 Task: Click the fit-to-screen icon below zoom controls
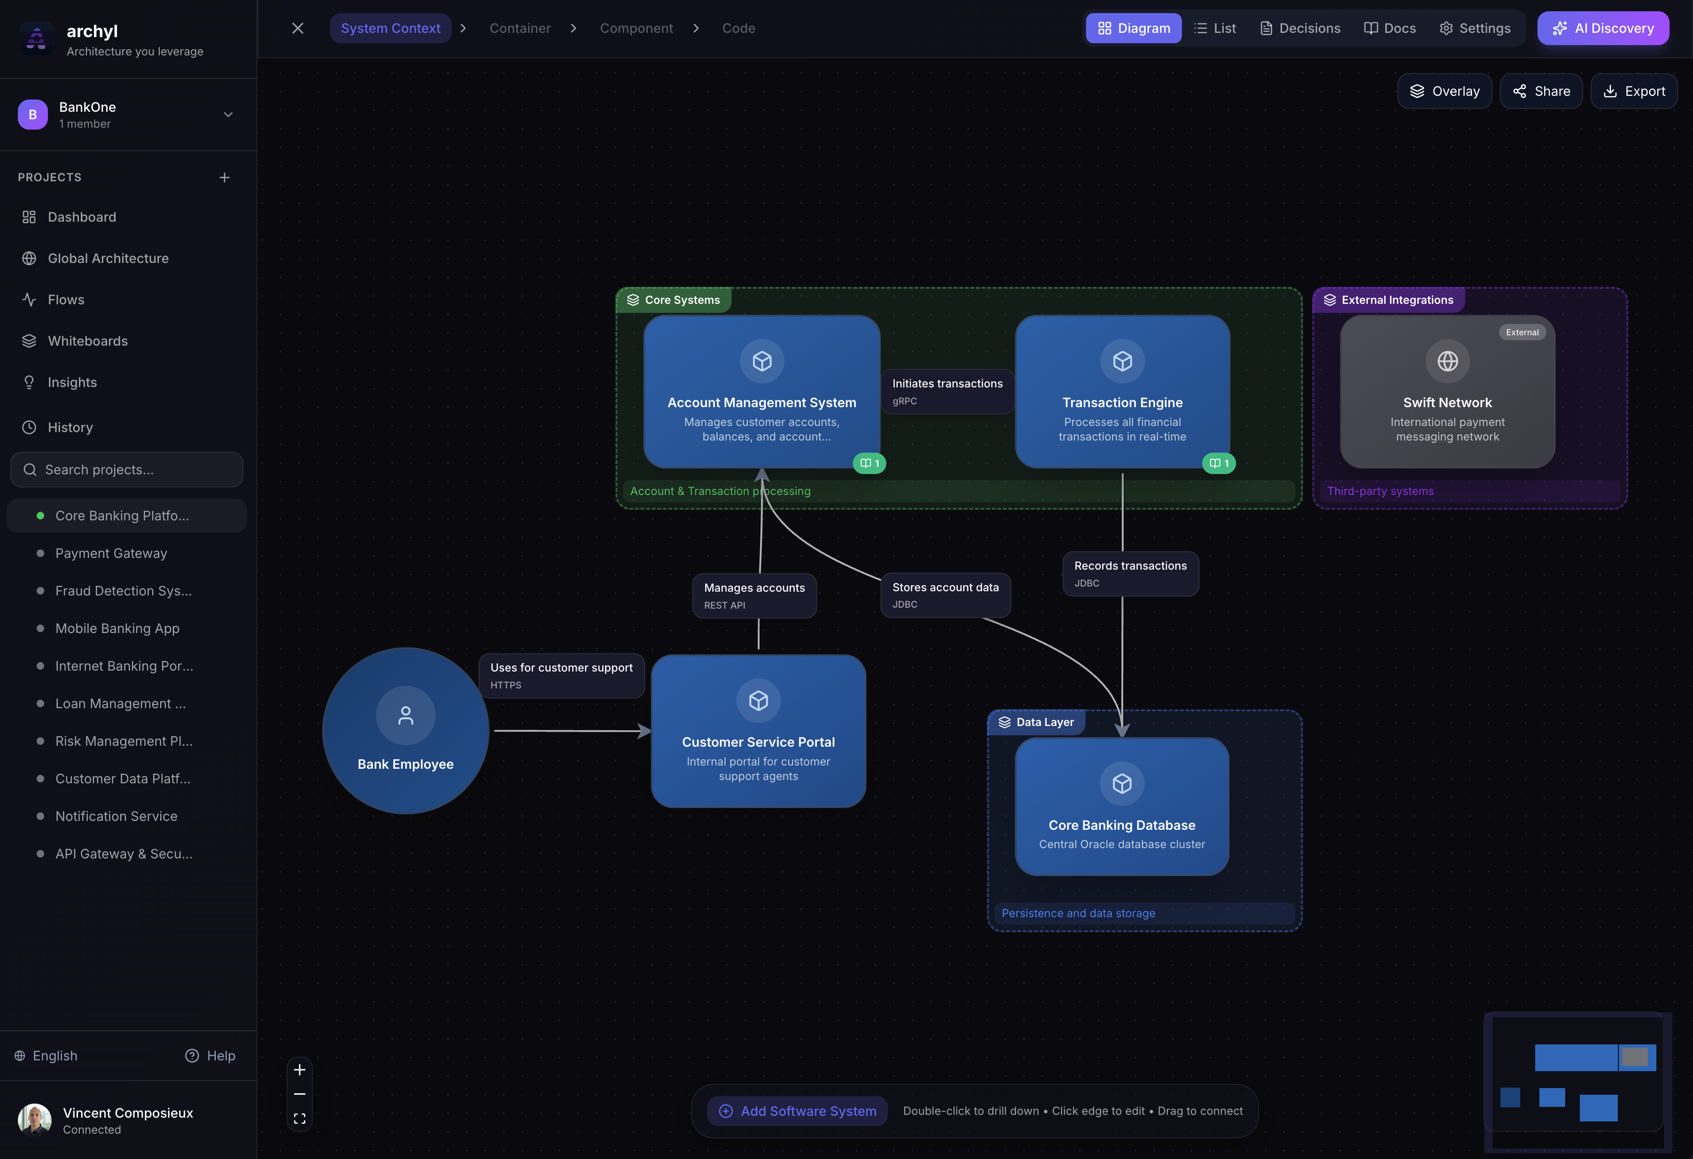[299, 1118]
